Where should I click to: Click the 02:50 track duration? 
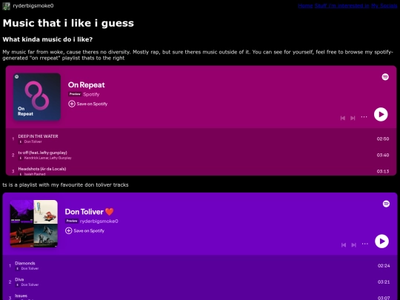(383, 139)
